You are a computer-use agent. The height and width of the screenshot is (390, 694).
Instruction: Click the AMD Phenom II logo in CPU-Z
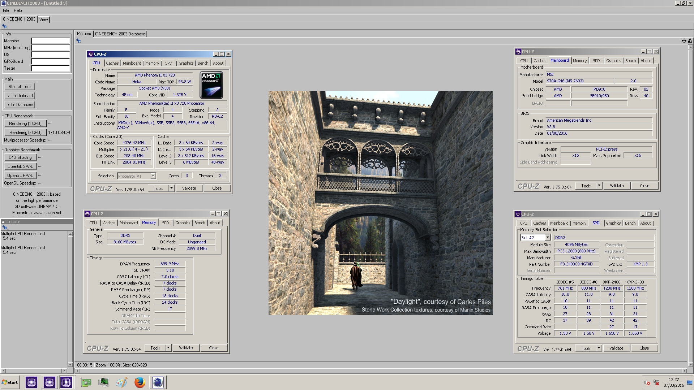(211, 85)
